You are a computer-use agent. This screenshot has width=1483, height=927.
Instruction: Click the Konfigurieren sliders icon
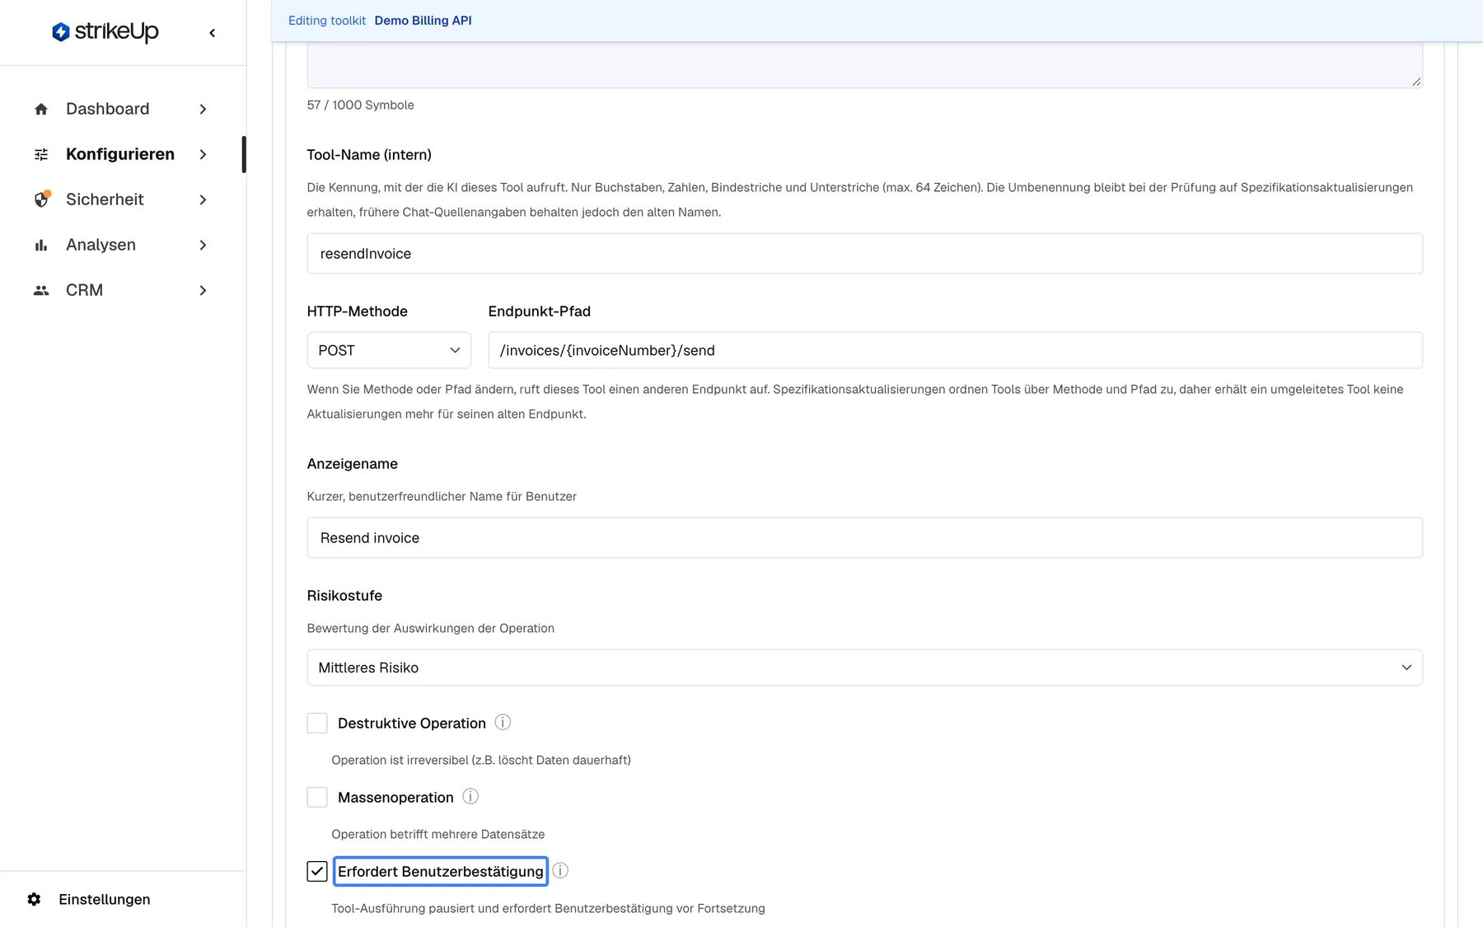tap(41, 154)
